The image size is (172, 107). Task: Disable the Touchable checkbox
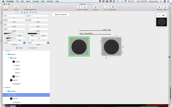(16, 48)
